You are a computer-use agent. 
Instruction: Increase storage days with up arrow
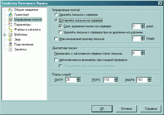click(x=142, y=25)
